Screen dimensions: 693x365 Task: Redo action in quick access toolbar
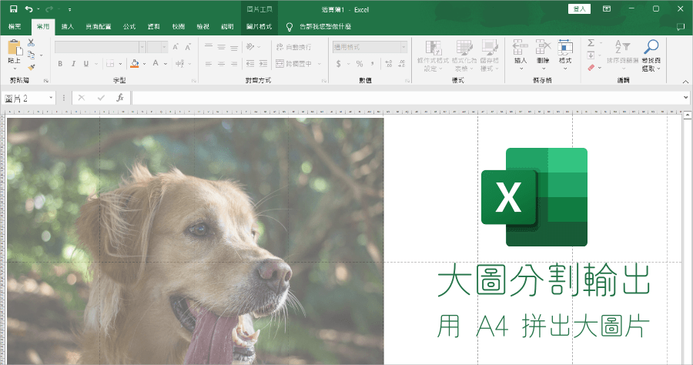pyautogui.click(x=49, y=8)
